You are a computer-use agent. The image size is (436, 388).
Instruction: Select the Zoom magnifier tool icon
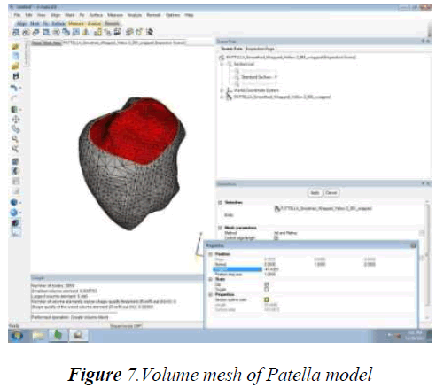pos(16,139)
